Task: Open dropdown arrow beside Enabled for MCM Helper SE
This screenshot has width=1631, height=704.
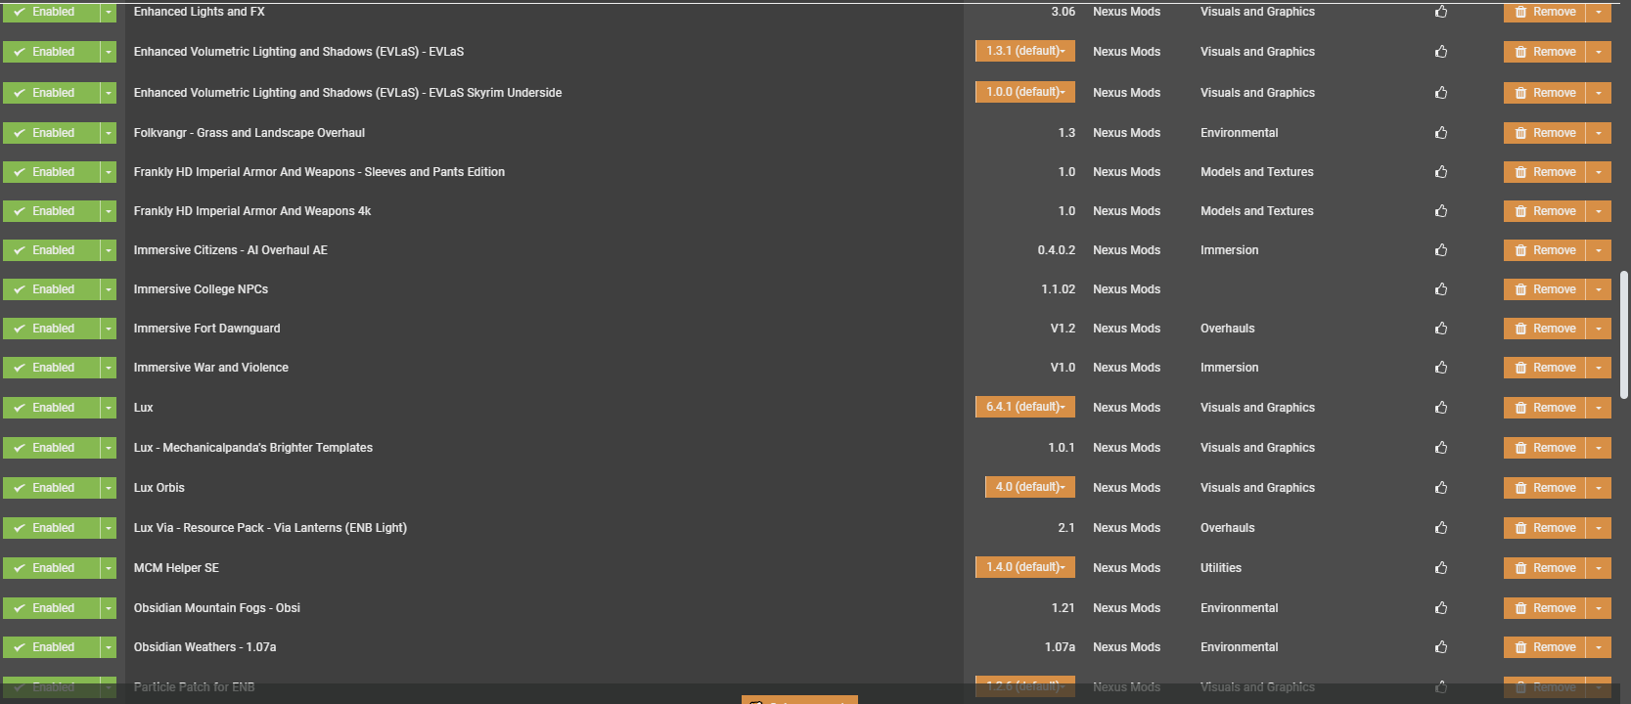Action: click(x=109, y=568)
